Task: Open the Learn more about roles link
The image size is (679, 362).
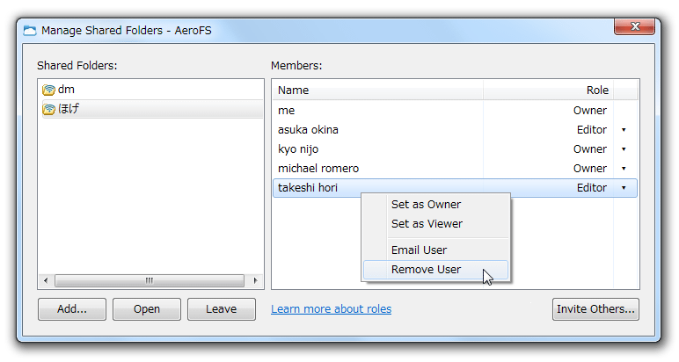Action: click(x=332, y=309)
